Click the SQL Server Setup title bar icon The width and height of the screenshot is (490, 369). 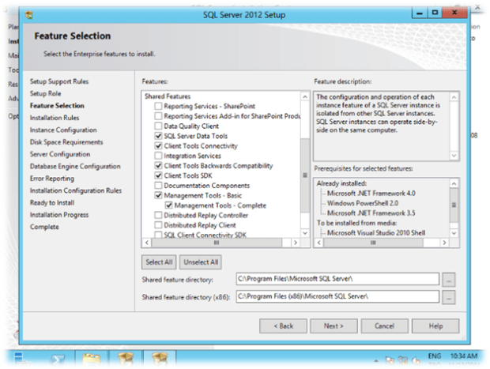click(x=30, y=14)
